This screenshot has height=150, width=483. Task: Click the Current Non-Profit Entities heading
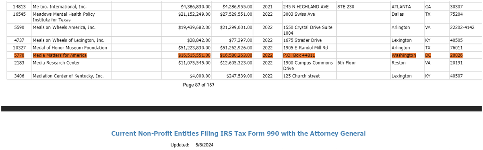click(x=238, y=133)
